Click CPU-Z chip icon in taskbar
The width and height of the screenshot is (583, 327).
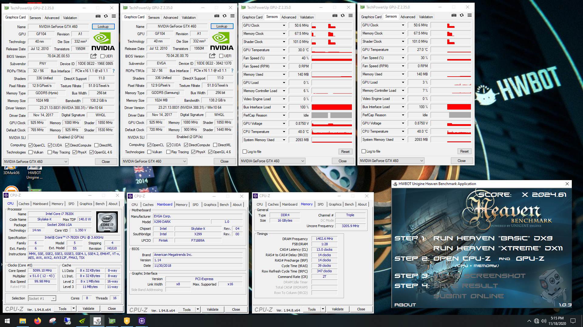coord(141,321)
